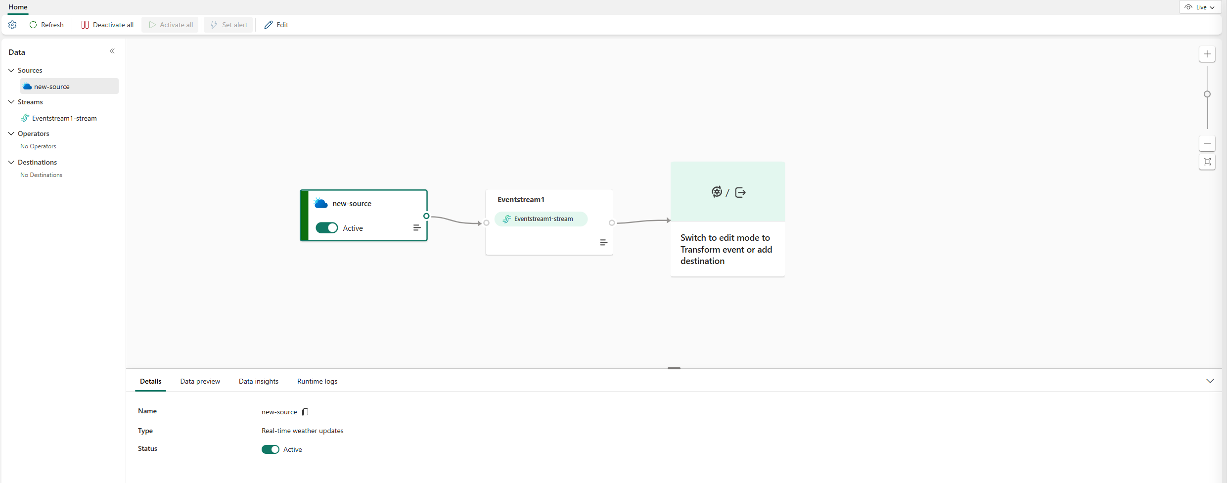
Task: Open the settings gear in toolbar
Action: 12,25
